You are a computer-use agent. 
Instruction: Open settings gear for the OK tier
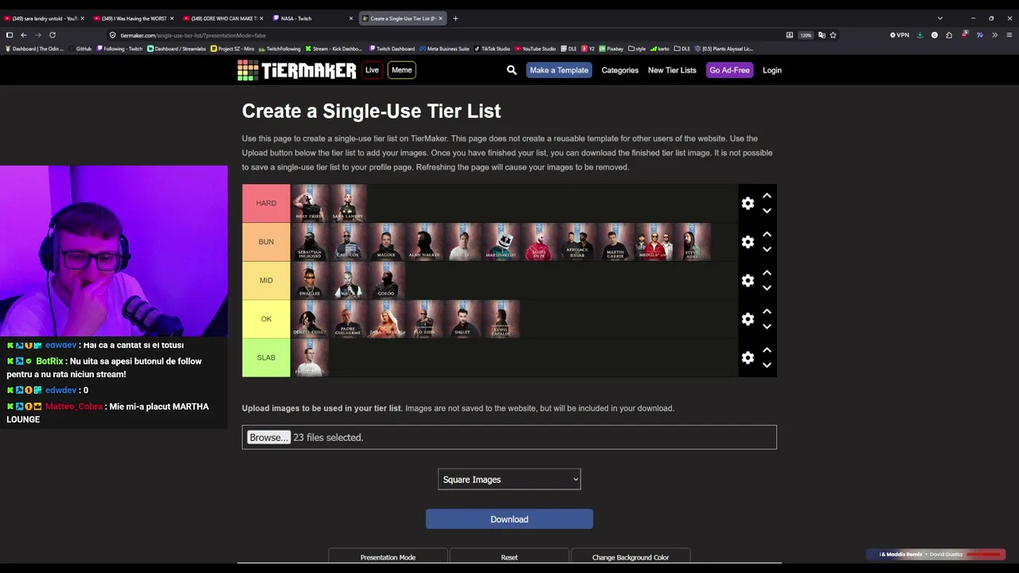748,319
